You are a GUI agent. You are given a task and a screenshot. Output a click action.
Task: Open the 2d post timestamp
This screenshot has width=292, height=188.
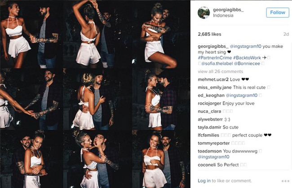point(286,34)
